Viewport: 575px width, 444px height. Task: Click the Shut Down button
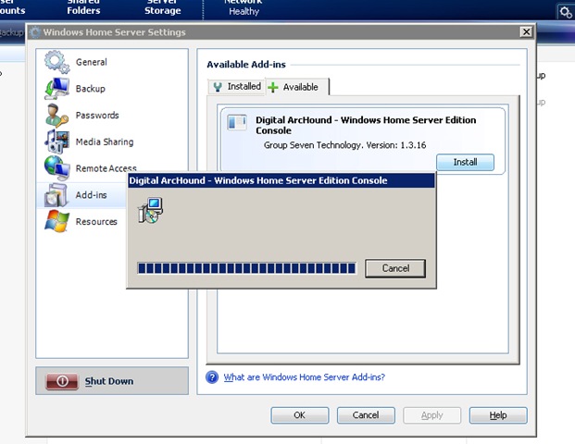click(x=112, y=381)
